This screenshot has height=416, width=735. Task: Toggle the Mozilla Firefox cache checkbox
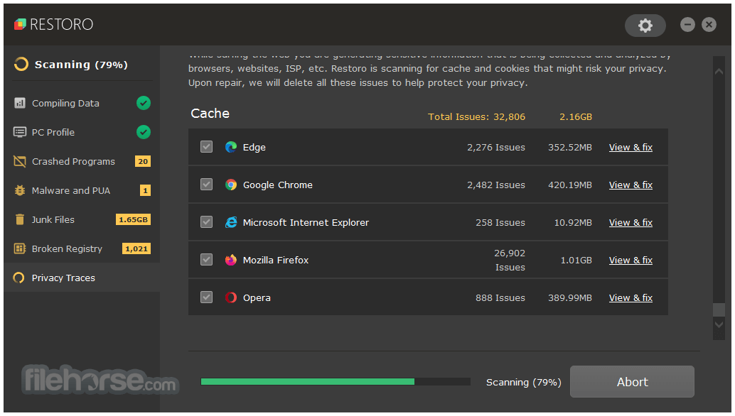pyautogui.click(x=206, y=259)
